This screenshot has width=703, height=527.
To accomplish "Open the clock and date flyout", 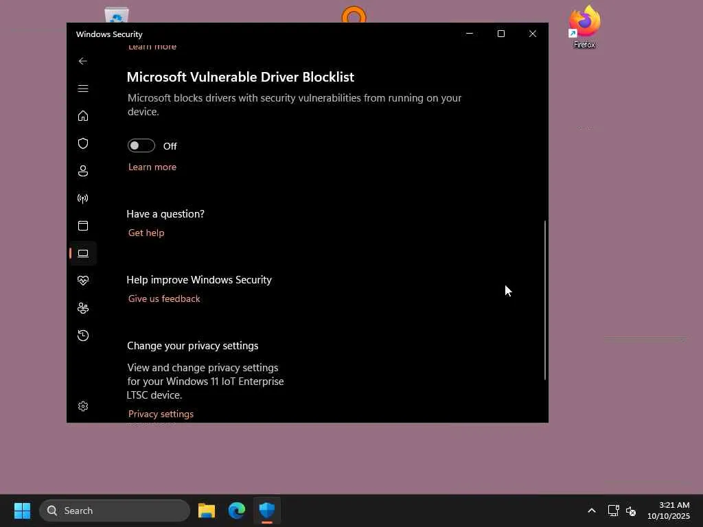I will 669,511.
